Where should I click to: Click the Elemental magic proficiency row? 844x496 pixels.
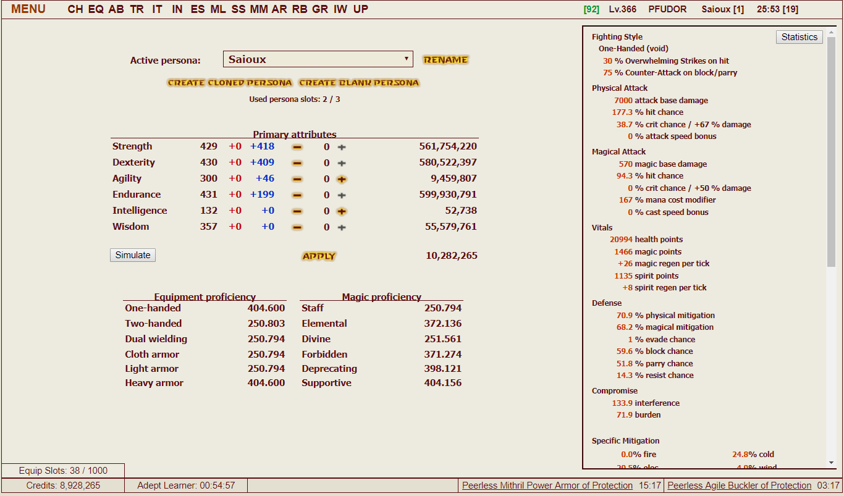pos(381,324)
